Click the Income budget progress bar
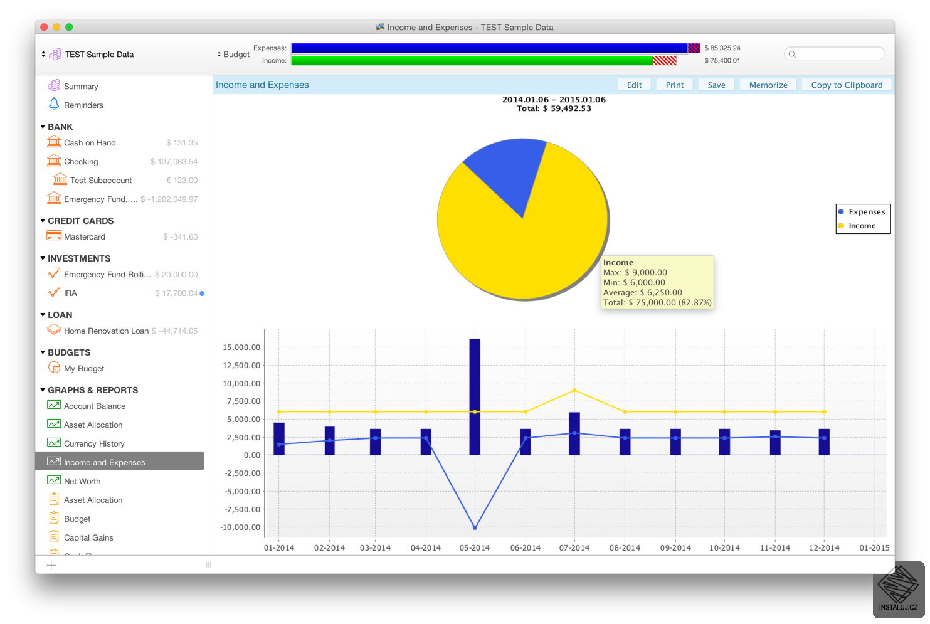This screenshot has width=930, height=624. coord(484,61)
